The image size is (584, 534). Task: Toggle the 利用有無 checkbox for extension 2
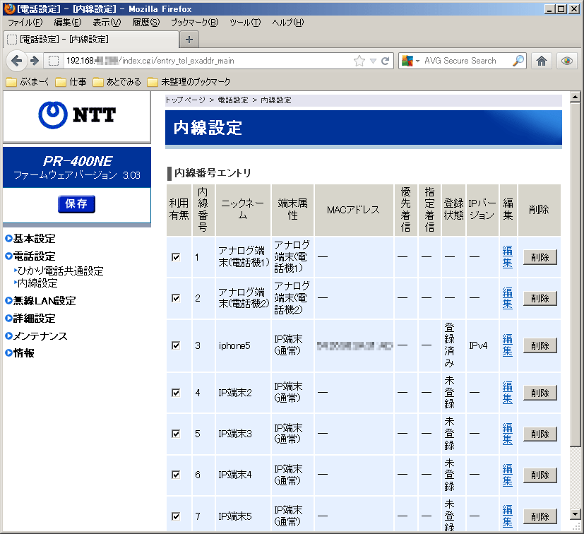click(176, 298)
